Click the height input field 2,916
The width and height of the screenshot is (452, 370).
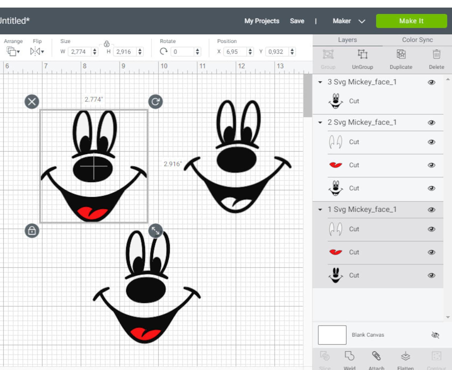[125, 51]
